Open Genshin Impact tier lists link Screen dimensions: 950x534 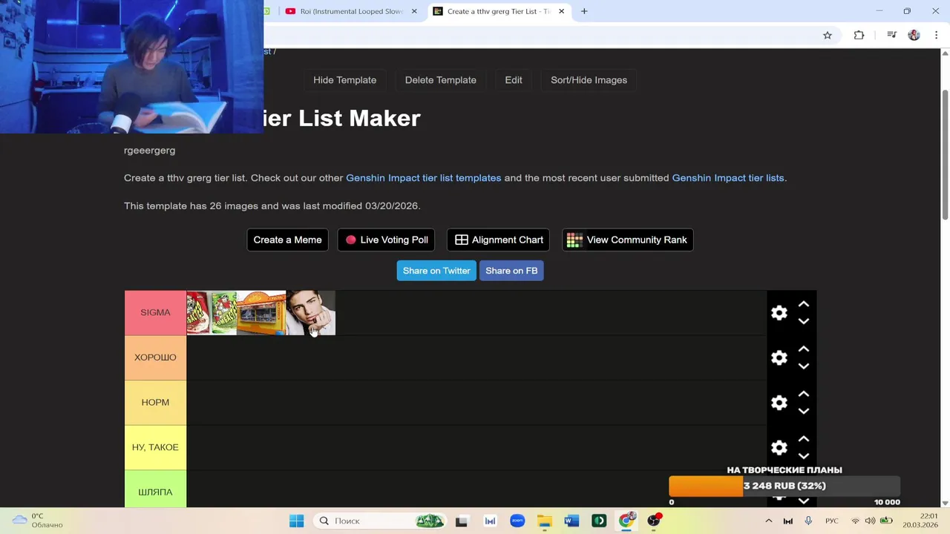(x=728, y=178)
